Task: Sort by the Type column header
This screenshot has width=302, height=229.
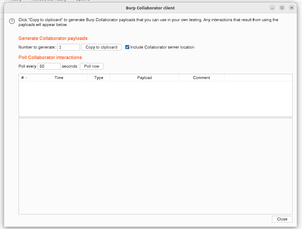Action: (x=98, y=78)
